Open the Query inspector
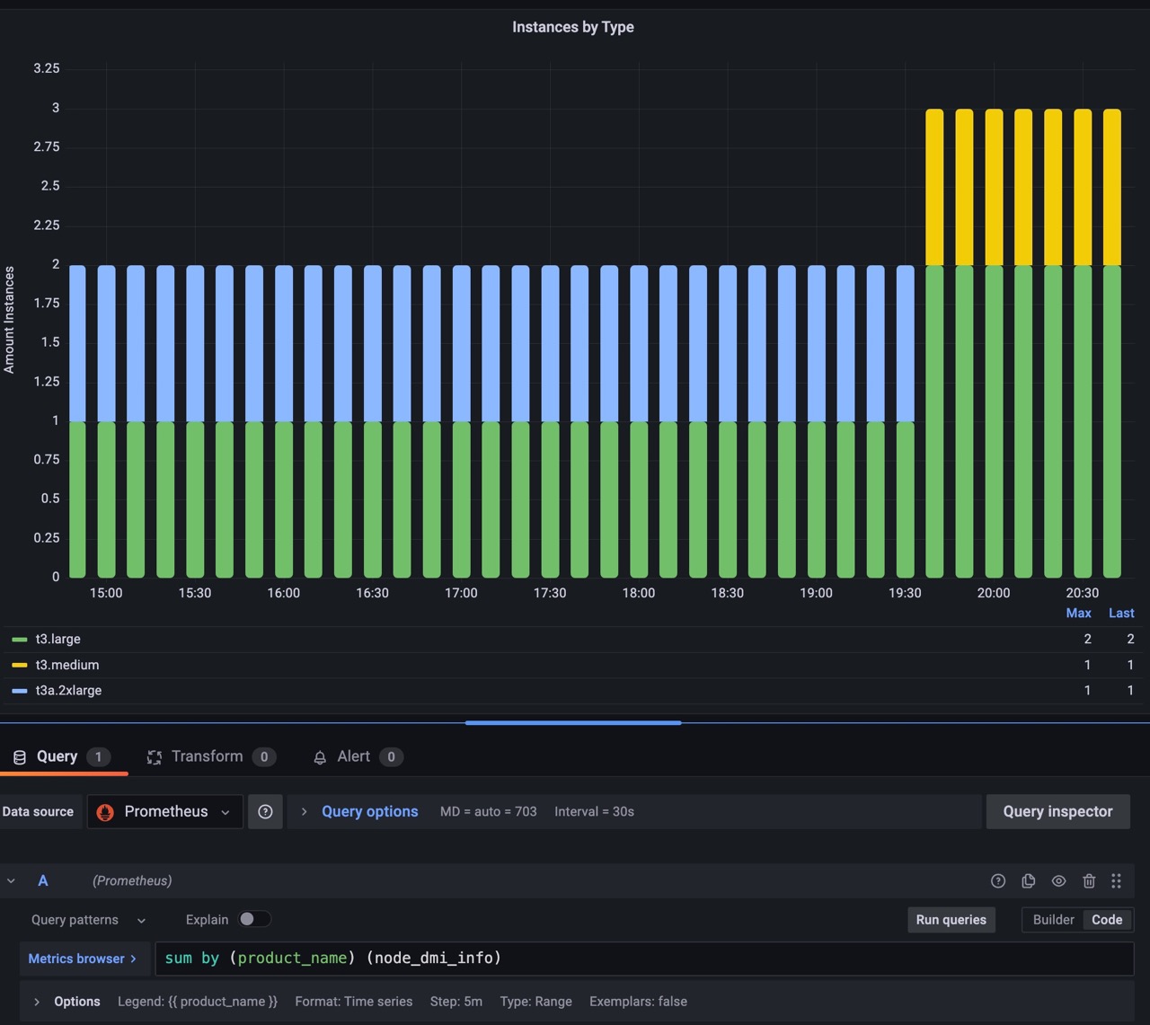 [1057, 812]
